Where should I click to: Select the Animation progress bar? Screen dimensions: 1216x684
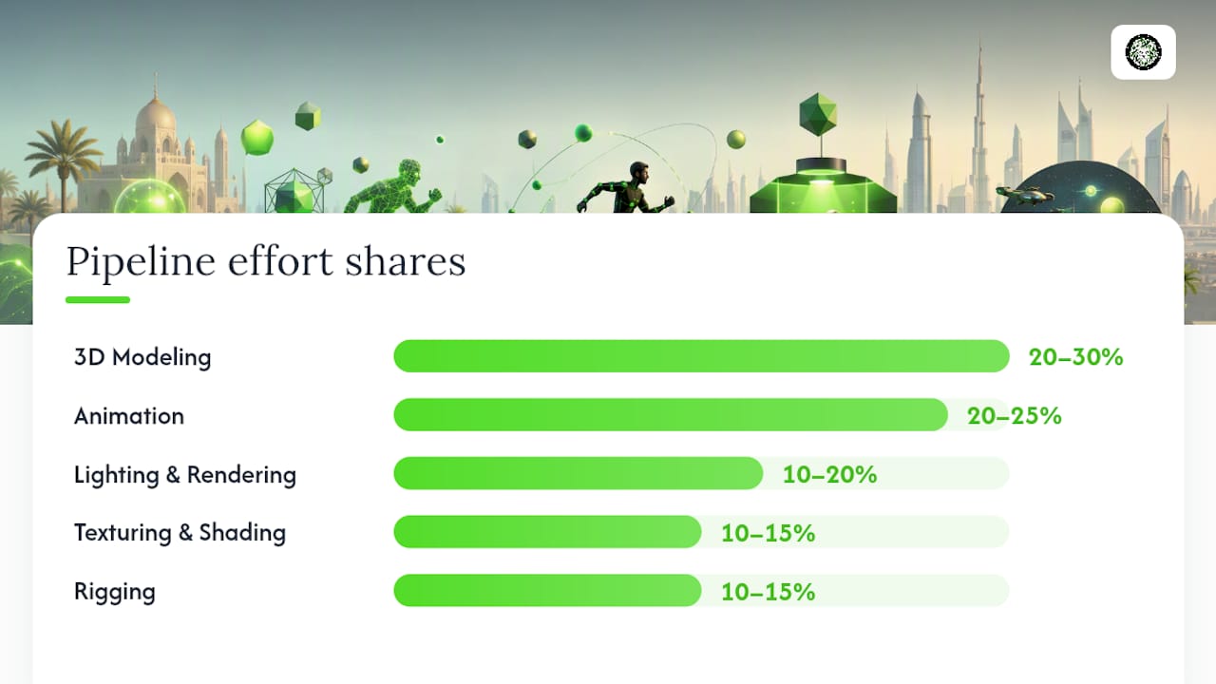pyautogui.click(x=701, y=415)
